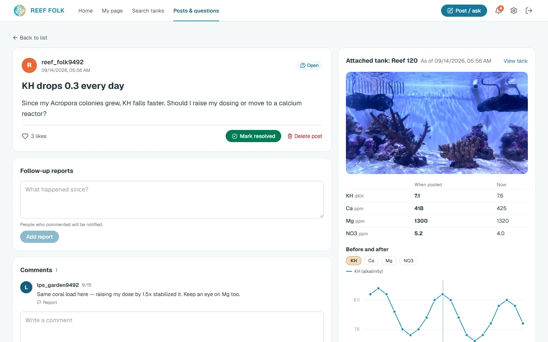Open Posts & questions tab
The width and height of the screenshot is (548, 342).
pyautogui.click(x=196, y=11)
